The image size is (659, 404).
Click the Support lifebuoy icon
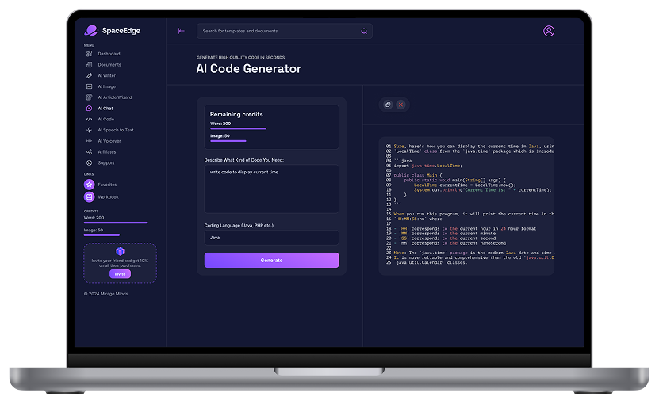(89, 163)
